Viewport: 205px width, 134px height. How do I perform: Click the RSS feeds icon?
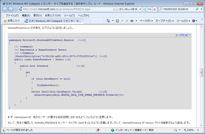tap(117, 21)
